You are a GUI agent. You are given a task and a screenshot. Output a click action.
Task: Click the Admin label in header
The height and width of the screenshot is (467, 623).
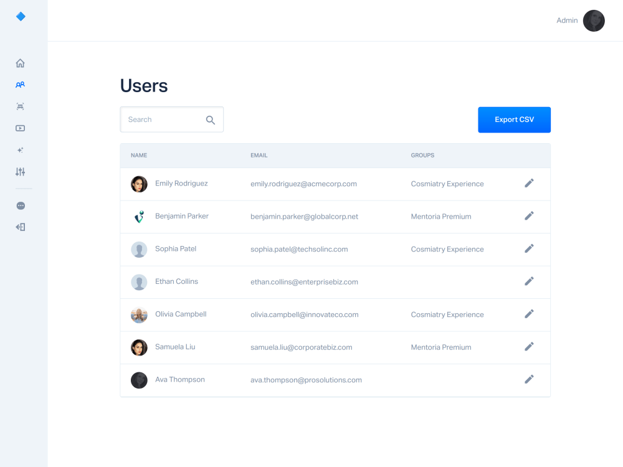point(567,21)
